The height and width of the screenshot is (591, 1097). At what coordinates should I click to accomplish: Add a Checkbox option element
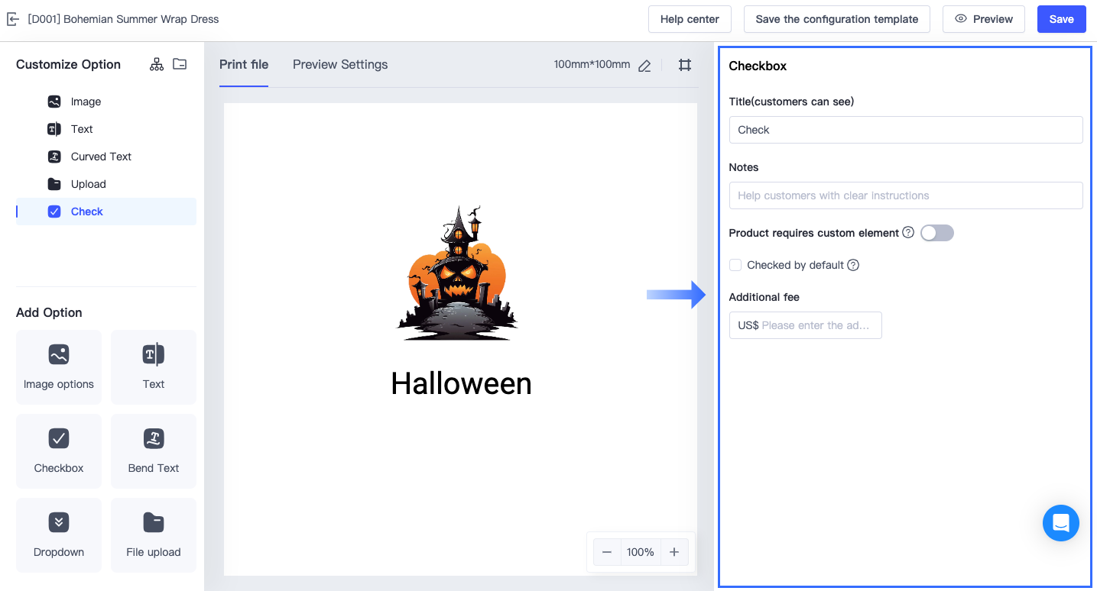pos(58,451)
